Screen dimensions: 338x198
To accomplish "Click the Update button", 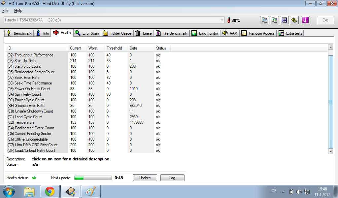I will coord(145,178).
